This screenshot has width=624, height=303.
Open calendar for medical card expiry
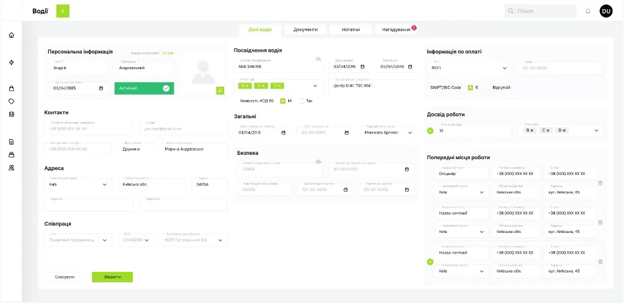pyautogui.click(x=406, y=169)
